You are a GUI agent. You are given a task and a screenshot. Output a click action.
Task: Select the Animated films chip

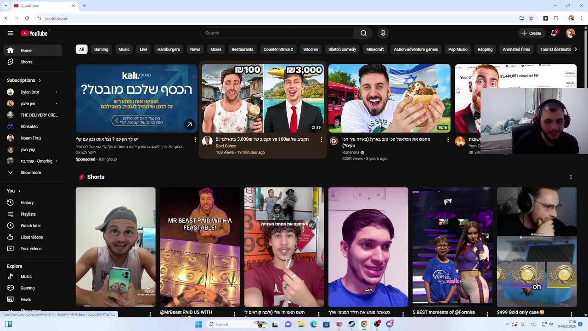coord(516,49)
